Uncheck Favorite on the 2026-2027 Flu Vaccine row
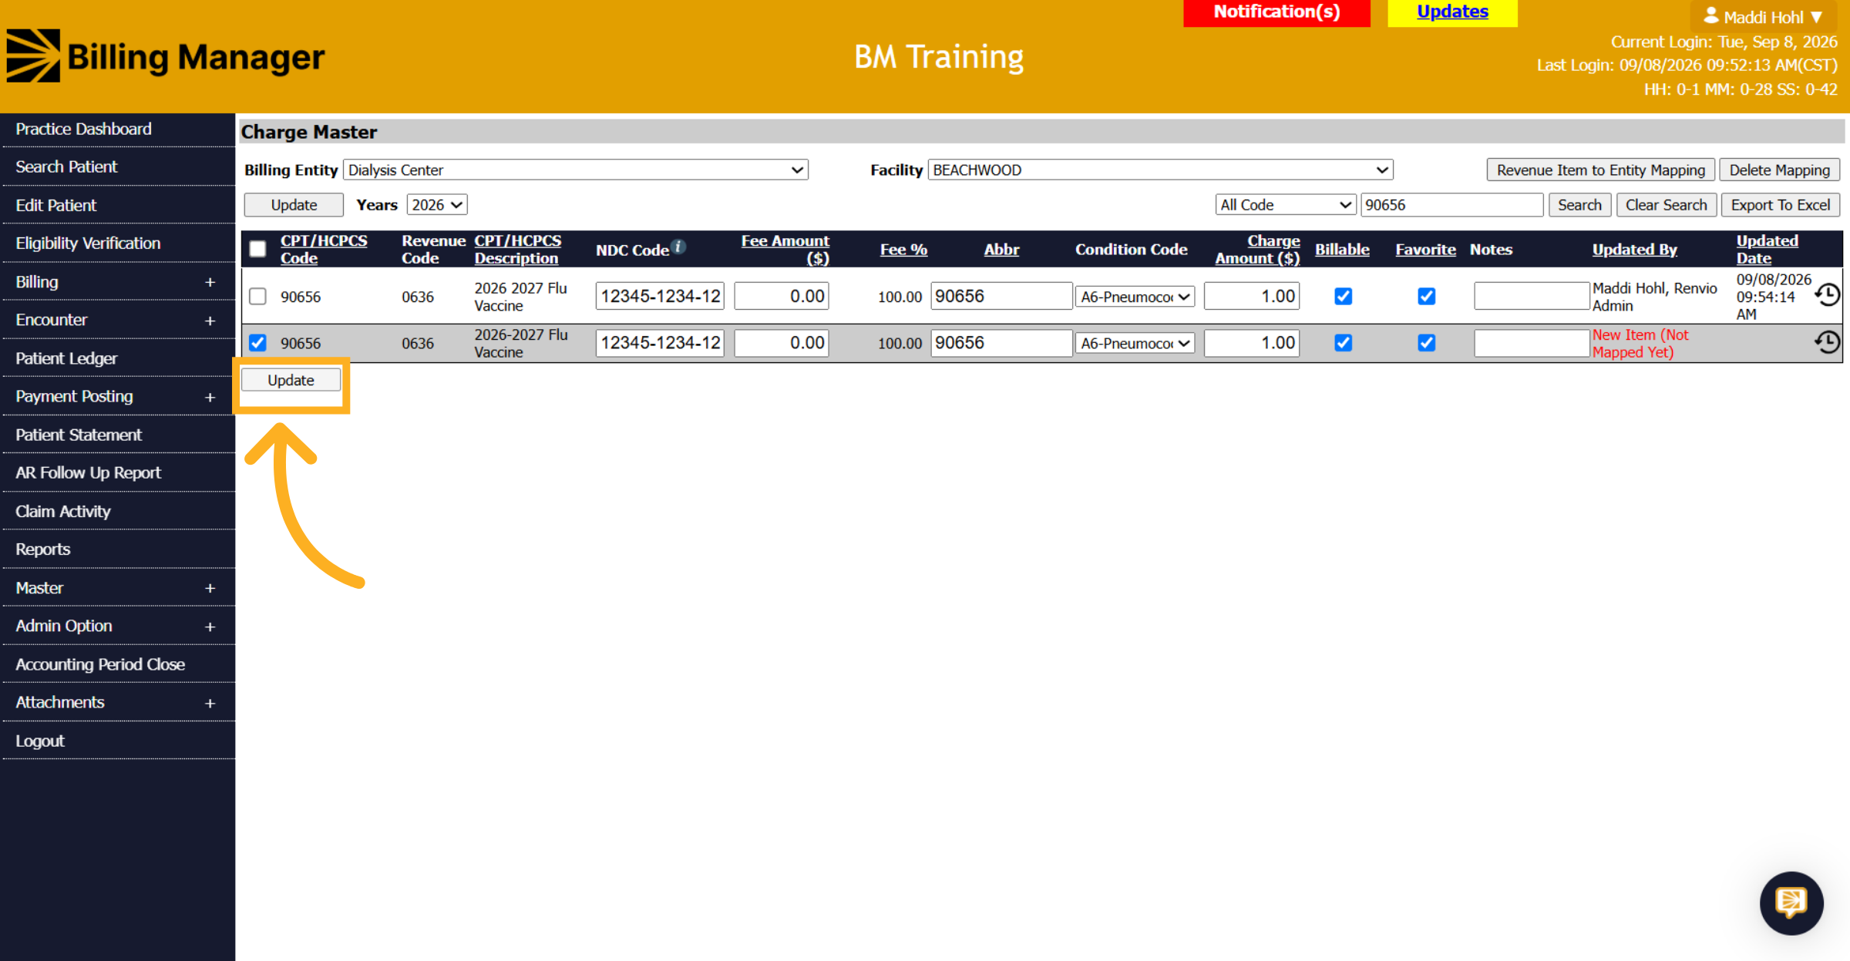Viewport: 1850px width, 961px height. (x=1426, y=343)
